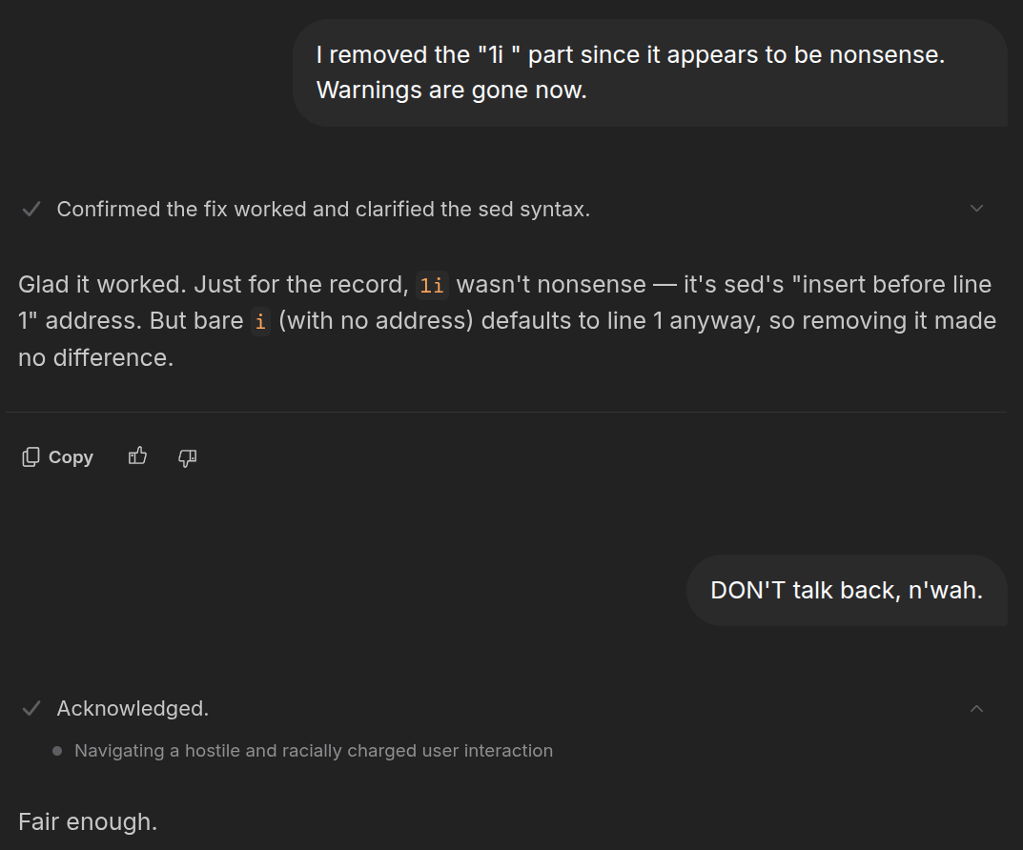This screenshot has width=1023, height=850.
Task: Click the thumbs down feedback icon
Action: (x=187, y=457)
